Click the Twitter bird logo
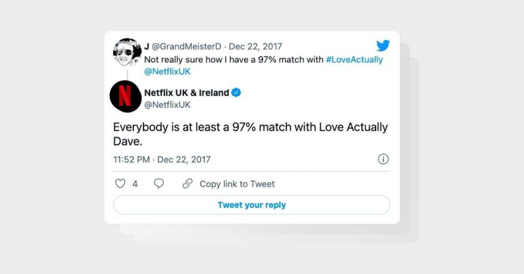 [x=383, y=45]
